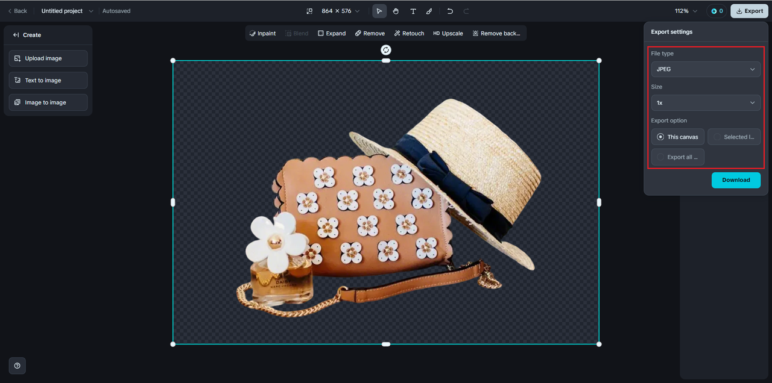
Task: Select the pointer selection tool
Action: 379,11
